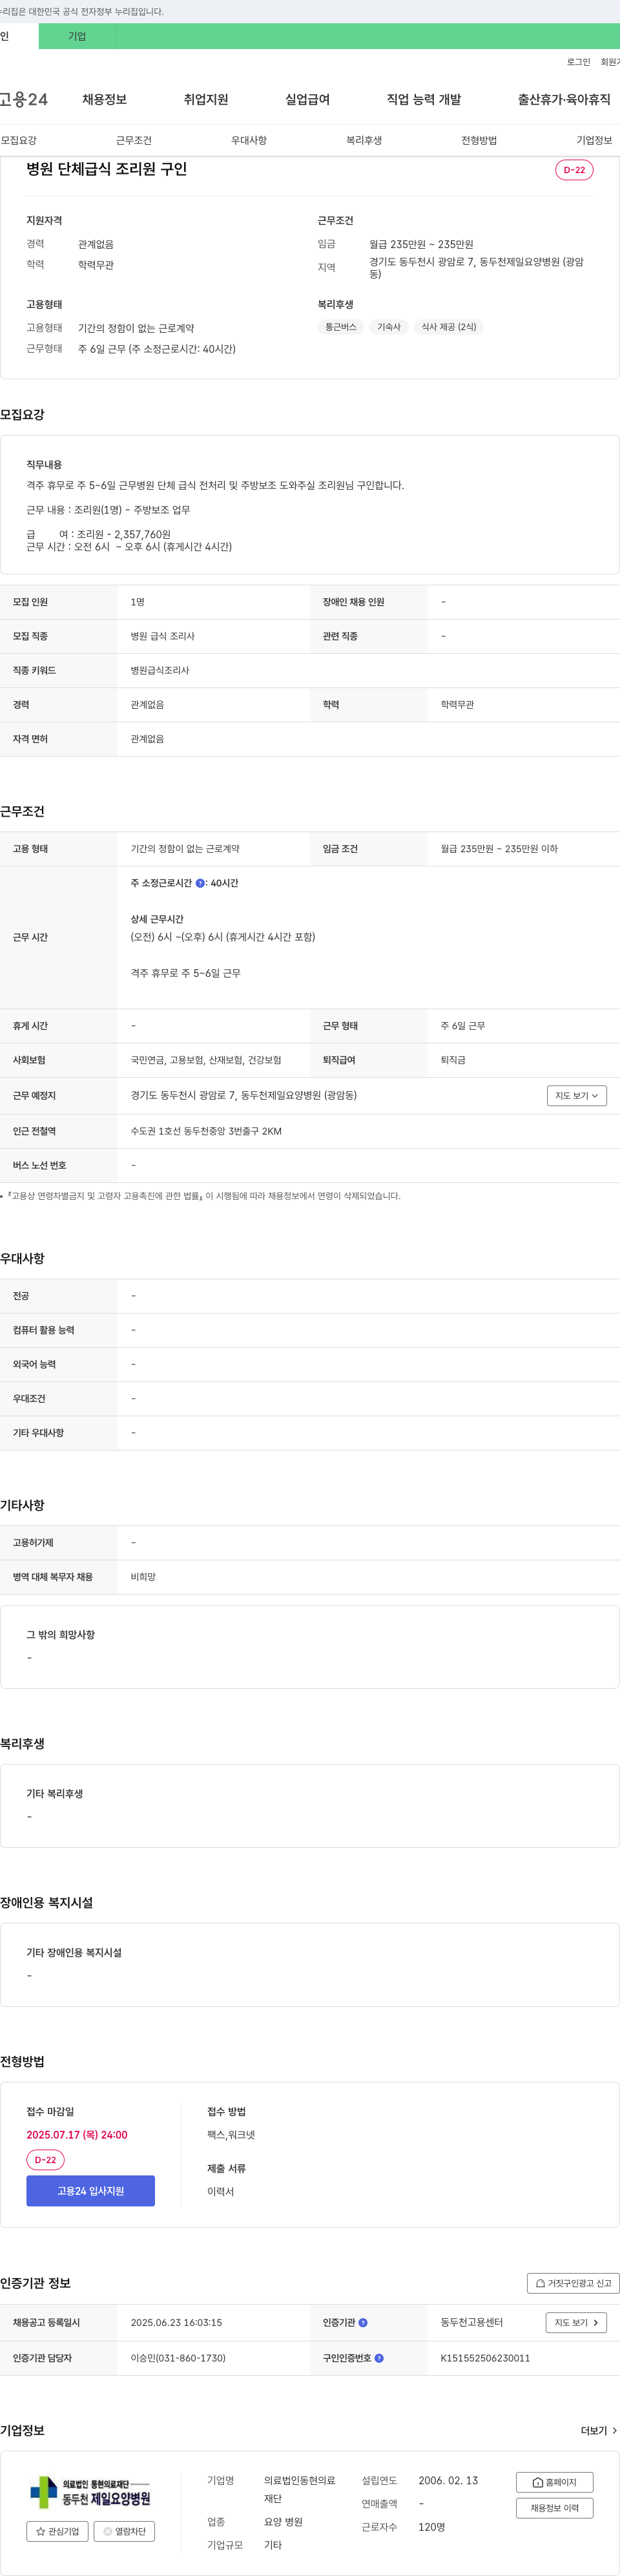Image resolution: width=620 pixels, height=2576 pixels.
Task: Click the 구인인증번호 value K151552506230011
Action: tap(485, 2358)
